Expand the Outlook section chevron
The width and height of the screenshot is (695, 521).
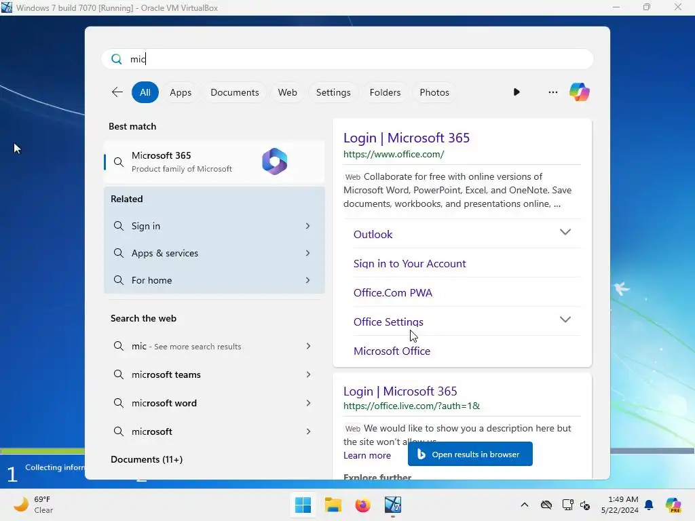(565, 232)
